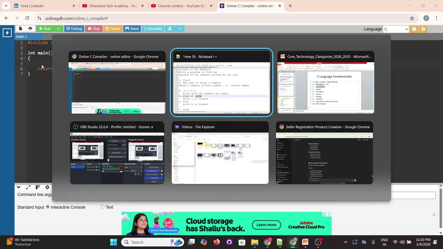Run the program
This screenshot has width=443, height=249.
point(45,29)
